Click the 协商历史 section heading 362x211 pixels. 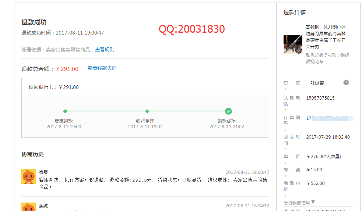coord(32,154)
